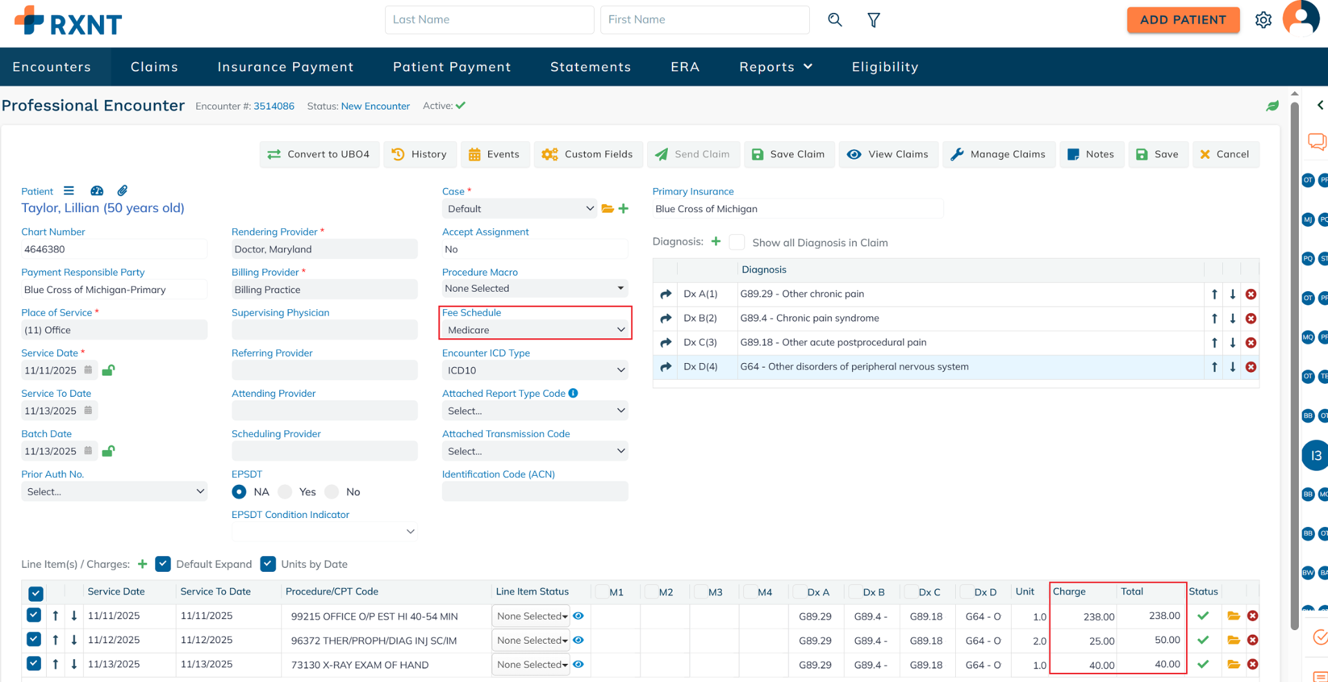This screenshot has width=1328, height=682.
Task: Click the patient attachment paperclip icon
Action: coord(122,191)
